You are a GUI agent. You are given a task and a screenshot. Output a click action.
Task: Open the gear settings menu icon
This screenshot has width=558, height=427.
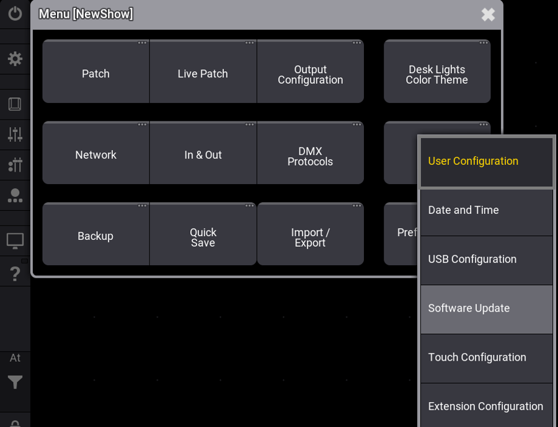[x=15, y=59]
